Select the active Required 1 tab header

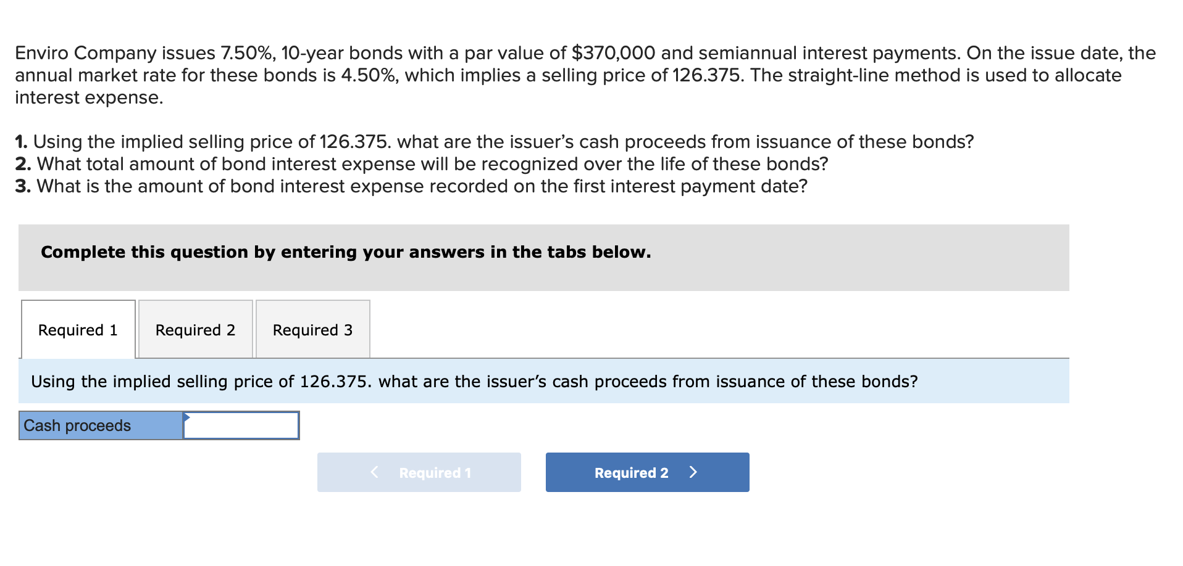point(78,330)
